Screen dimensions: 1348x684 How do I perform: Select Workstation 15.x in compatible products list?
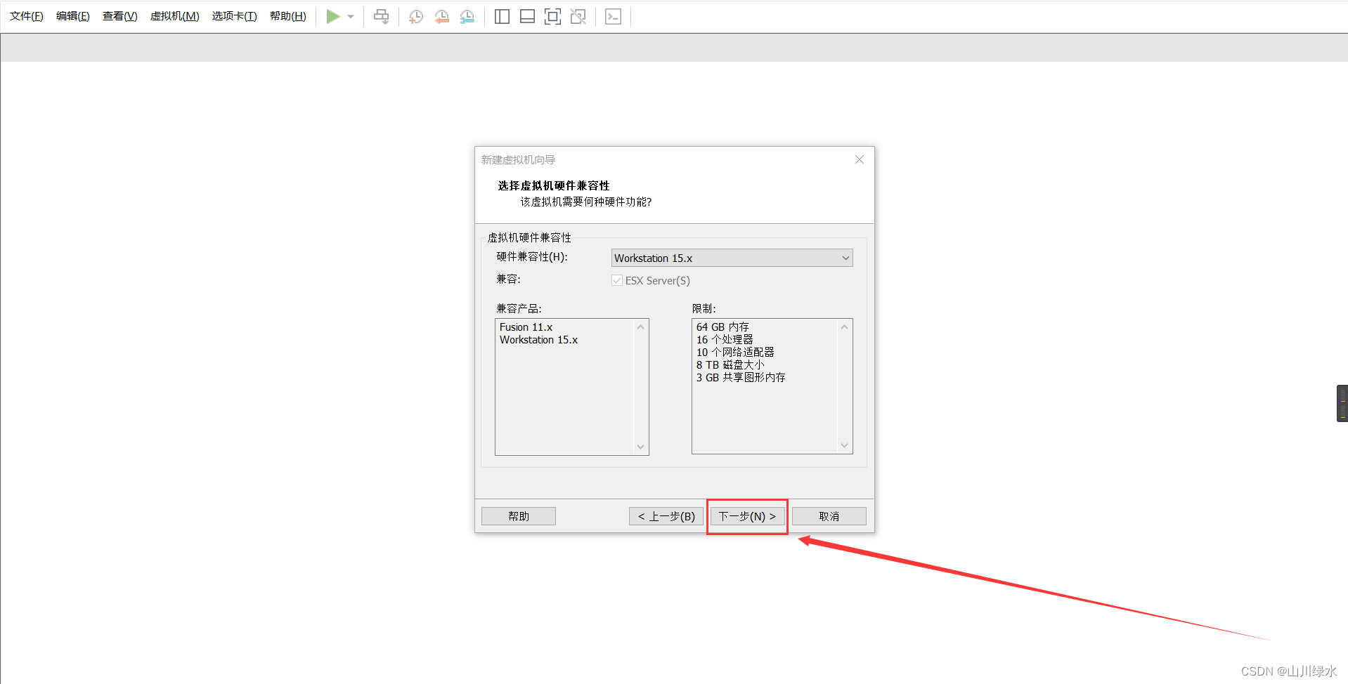point(539,340)
